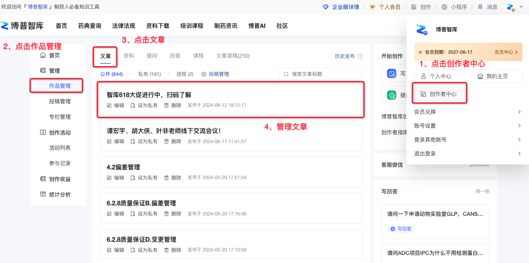Screen dimensions: 529x263
Task: Delete the 谭宏宇、胡大侠 article
Action: (x=173, y=142)
